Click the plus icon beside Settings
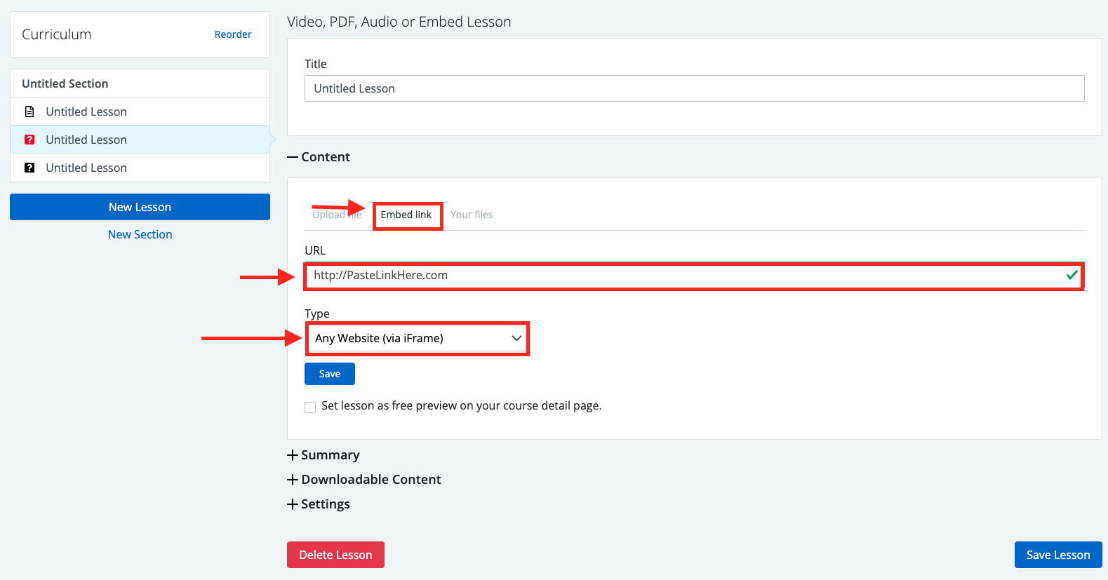 point(293,504)
